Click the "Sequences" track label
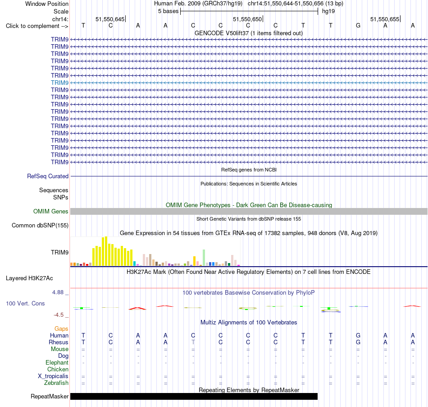428x407 pixels. point(54,190)
